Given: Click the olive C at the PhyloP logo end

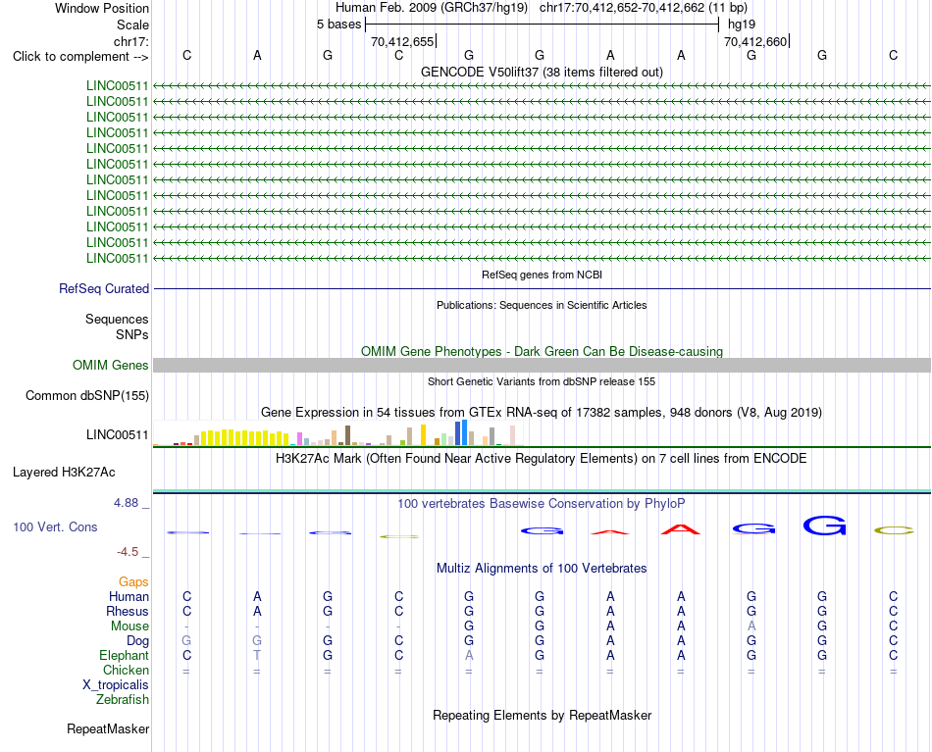Looking at the screenshot, I should pyautogui.click(x=894, y=530).
